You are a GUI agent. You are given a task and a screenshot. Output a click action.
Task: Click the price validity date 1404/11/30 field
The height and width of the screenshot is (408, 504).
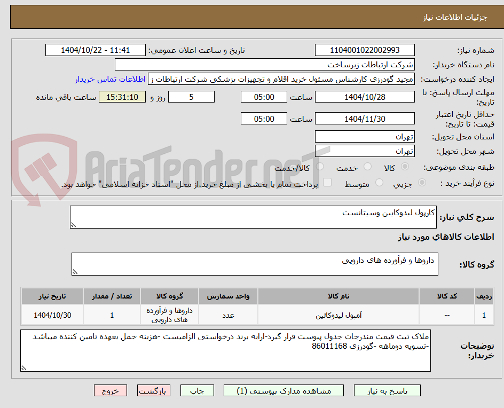pyautogui.click(x=365, y=119)
